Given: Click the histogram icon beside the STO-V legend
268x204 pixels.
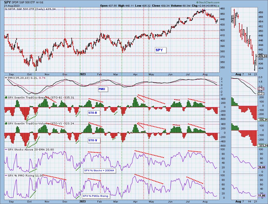Looking at the screenshot, I should [6, 123].
